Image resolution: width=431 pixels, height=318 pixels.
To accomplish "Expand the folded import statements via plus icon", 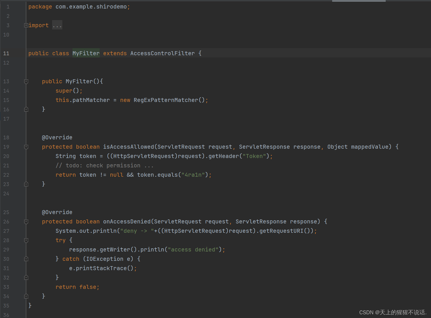I will click(26, 25).
